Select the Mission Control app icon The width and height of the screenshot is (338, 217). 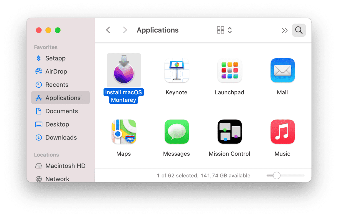coord(229,132)
